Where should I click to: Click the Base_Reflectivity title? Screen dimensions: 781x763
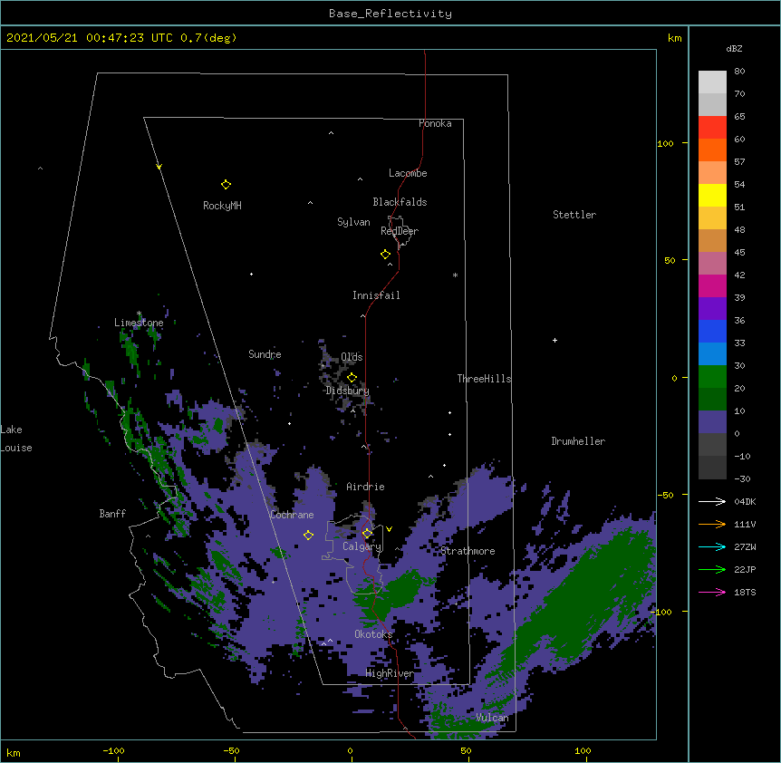point(390,14)
